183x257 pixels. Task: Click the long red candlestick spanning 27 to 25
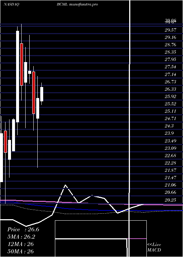tap(34, 93)
